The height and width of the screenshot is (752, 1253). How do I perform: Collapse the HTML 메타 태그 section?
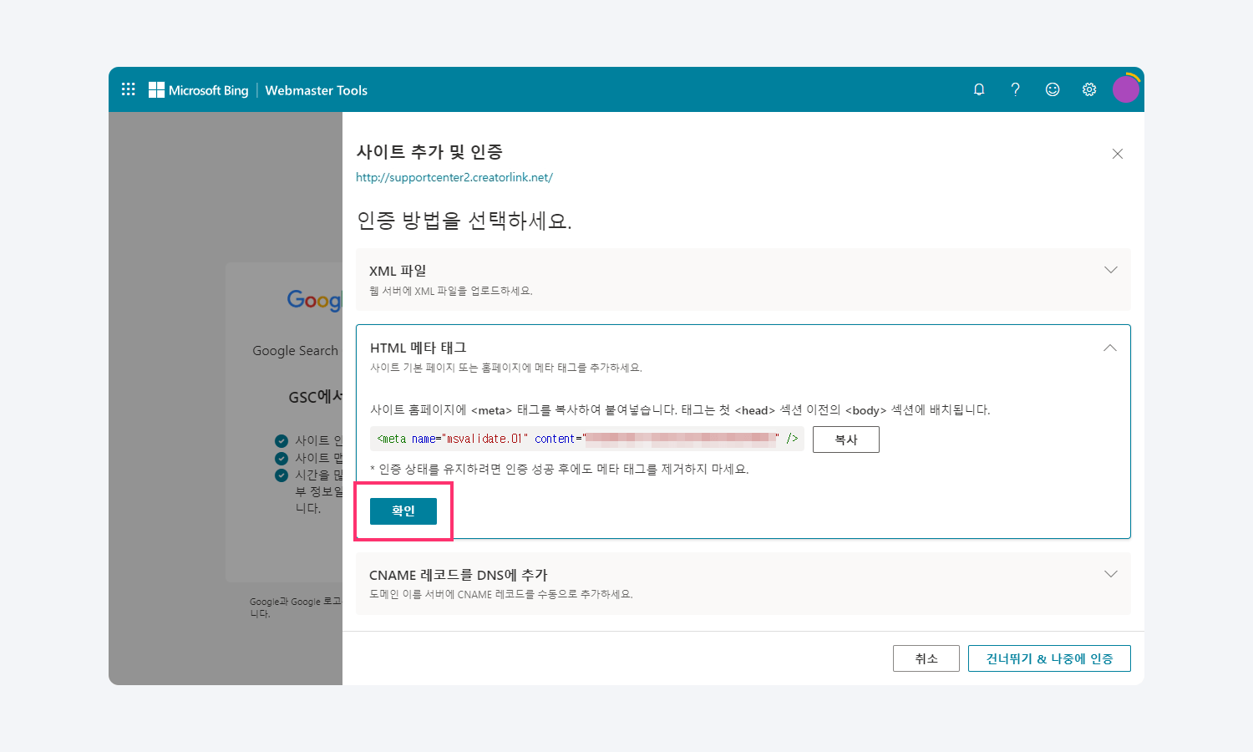coord(1109,348)
